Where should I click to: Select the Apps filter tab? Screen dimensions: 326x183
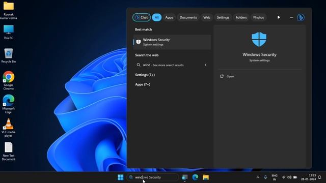[169, 17]
